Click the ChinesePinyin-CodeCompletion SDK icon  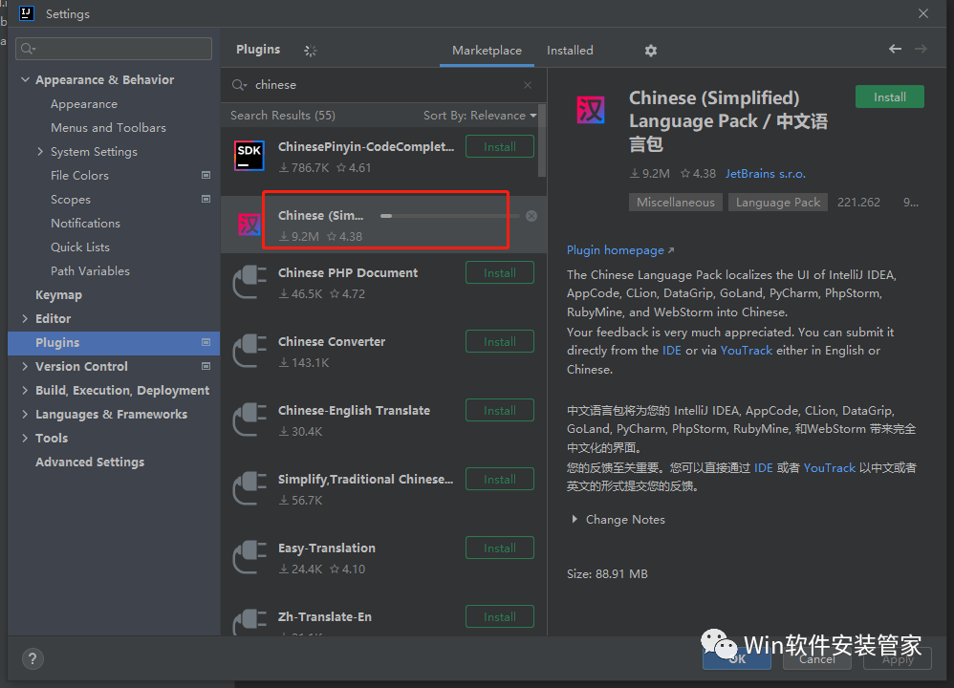click(x=249, y=156)
